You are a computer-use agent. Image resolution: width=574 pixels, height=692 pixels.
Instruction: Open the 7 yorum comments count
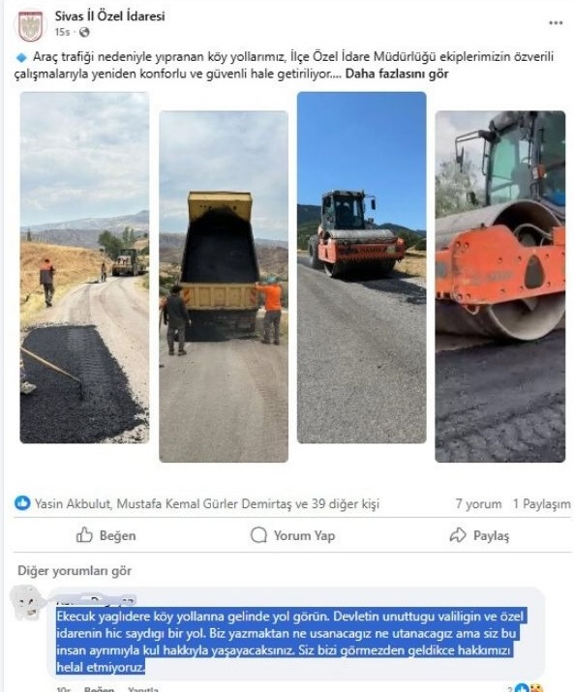click(478, 503)
